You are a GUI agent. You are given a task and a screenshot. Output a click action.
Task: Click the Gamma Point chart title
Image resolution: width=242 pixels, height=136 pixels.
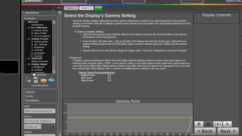[128, 101]
